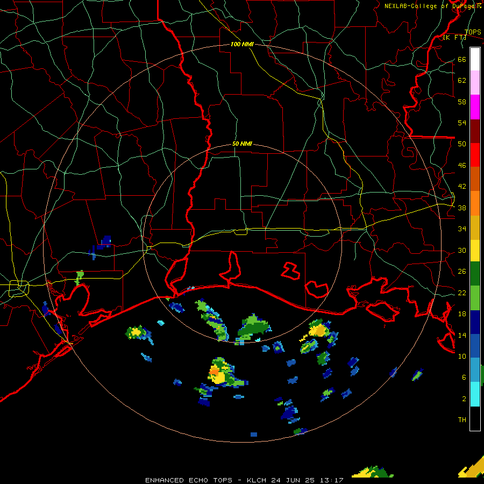484x484 pixels.
Task: Click the '6' legend value
Action: (464, 377)
